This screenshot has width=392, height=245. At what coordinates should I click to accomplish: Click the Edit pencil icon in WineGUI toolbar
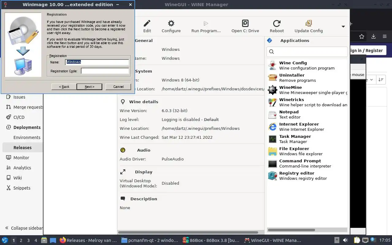147,24
